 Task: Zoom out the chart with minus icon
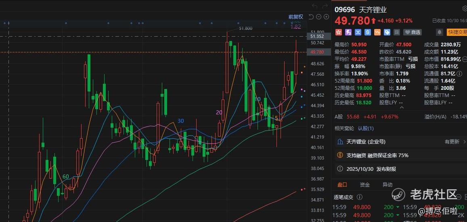click(318, 17)
